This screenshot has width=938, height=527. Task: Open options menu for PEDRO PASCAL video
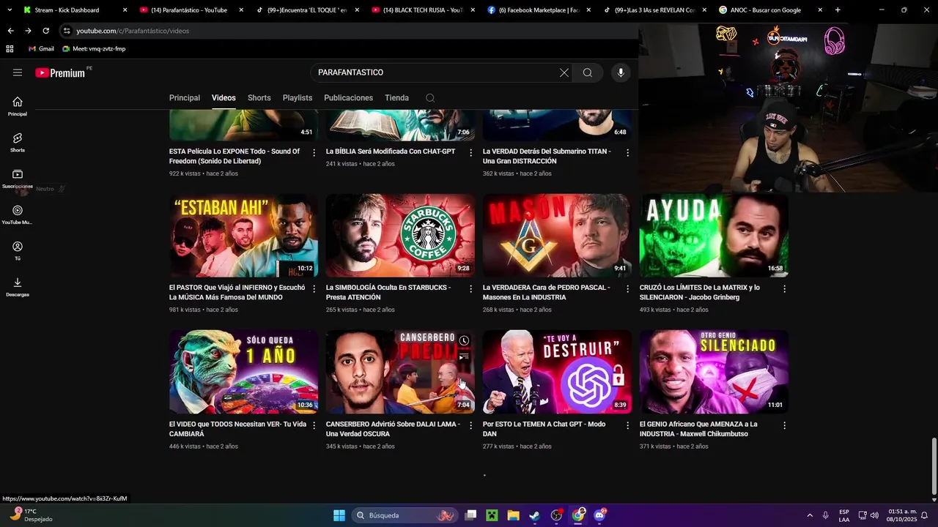628,289
